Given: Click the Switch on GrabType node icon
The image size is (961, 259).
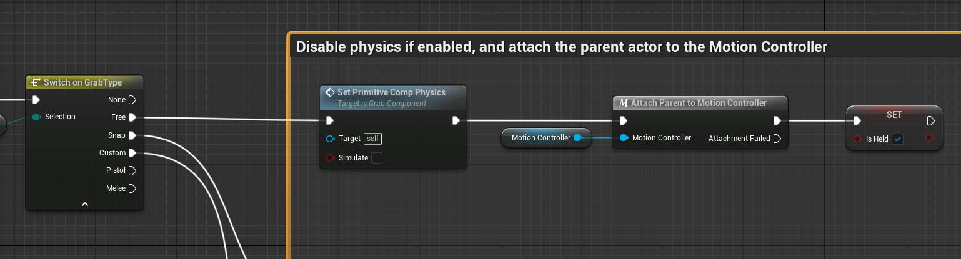Looking at the screenshot, I should coord(36,82).
